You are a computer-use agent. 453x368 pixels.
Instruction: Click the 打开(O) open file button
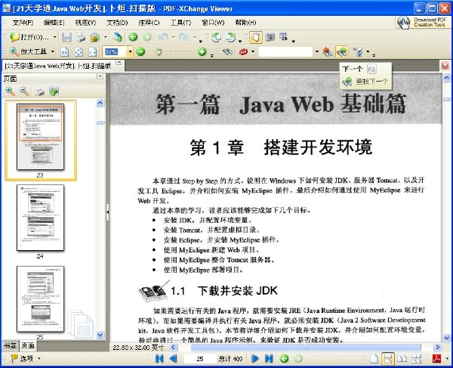pos(29,37)
